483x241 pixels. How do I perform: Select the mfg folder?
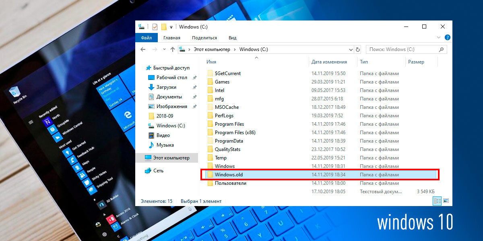tap(219, 99)
